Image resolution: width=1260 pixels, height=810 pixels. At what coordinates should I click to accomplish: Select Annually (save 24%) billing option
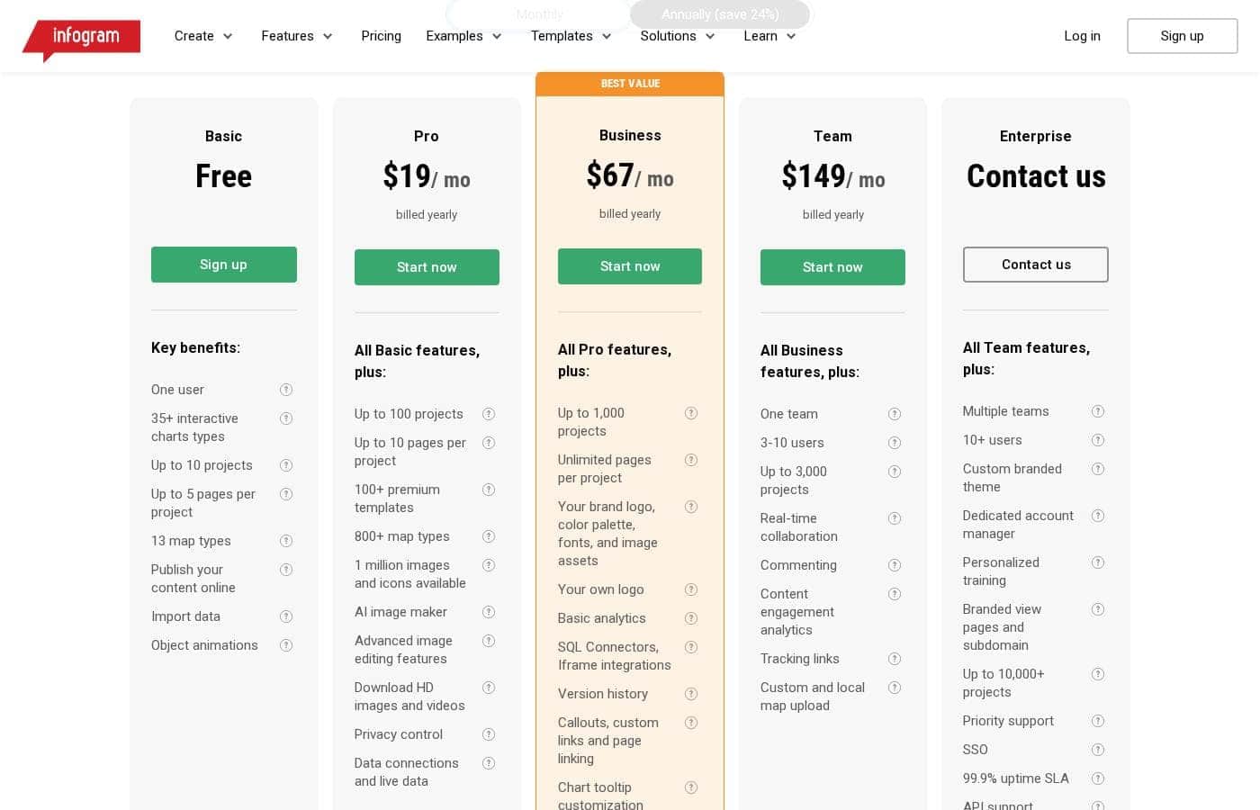(x=720, y=14)
